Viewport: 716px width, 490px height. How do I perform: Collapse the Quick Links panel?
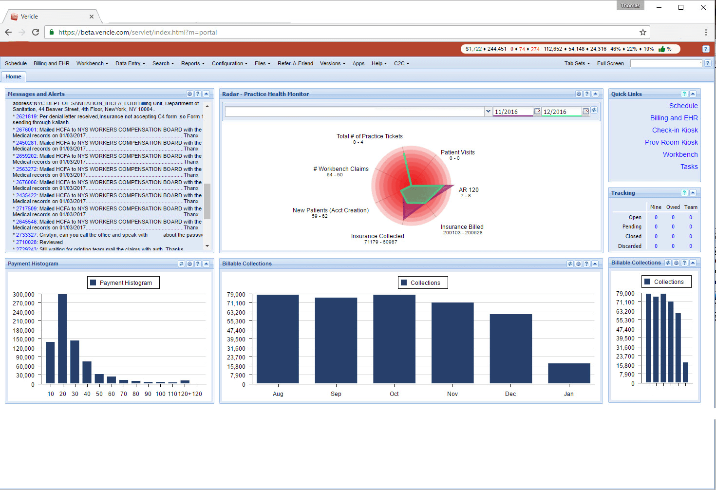click(x=693, y=94)
